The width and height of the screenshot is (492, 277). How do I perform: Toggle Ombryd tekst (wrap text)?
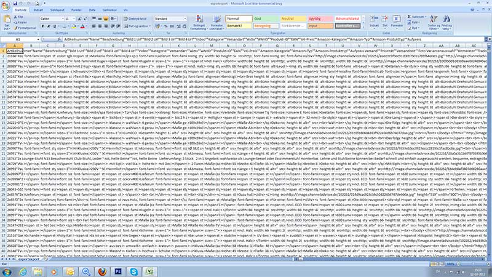[x=135, y=19]
